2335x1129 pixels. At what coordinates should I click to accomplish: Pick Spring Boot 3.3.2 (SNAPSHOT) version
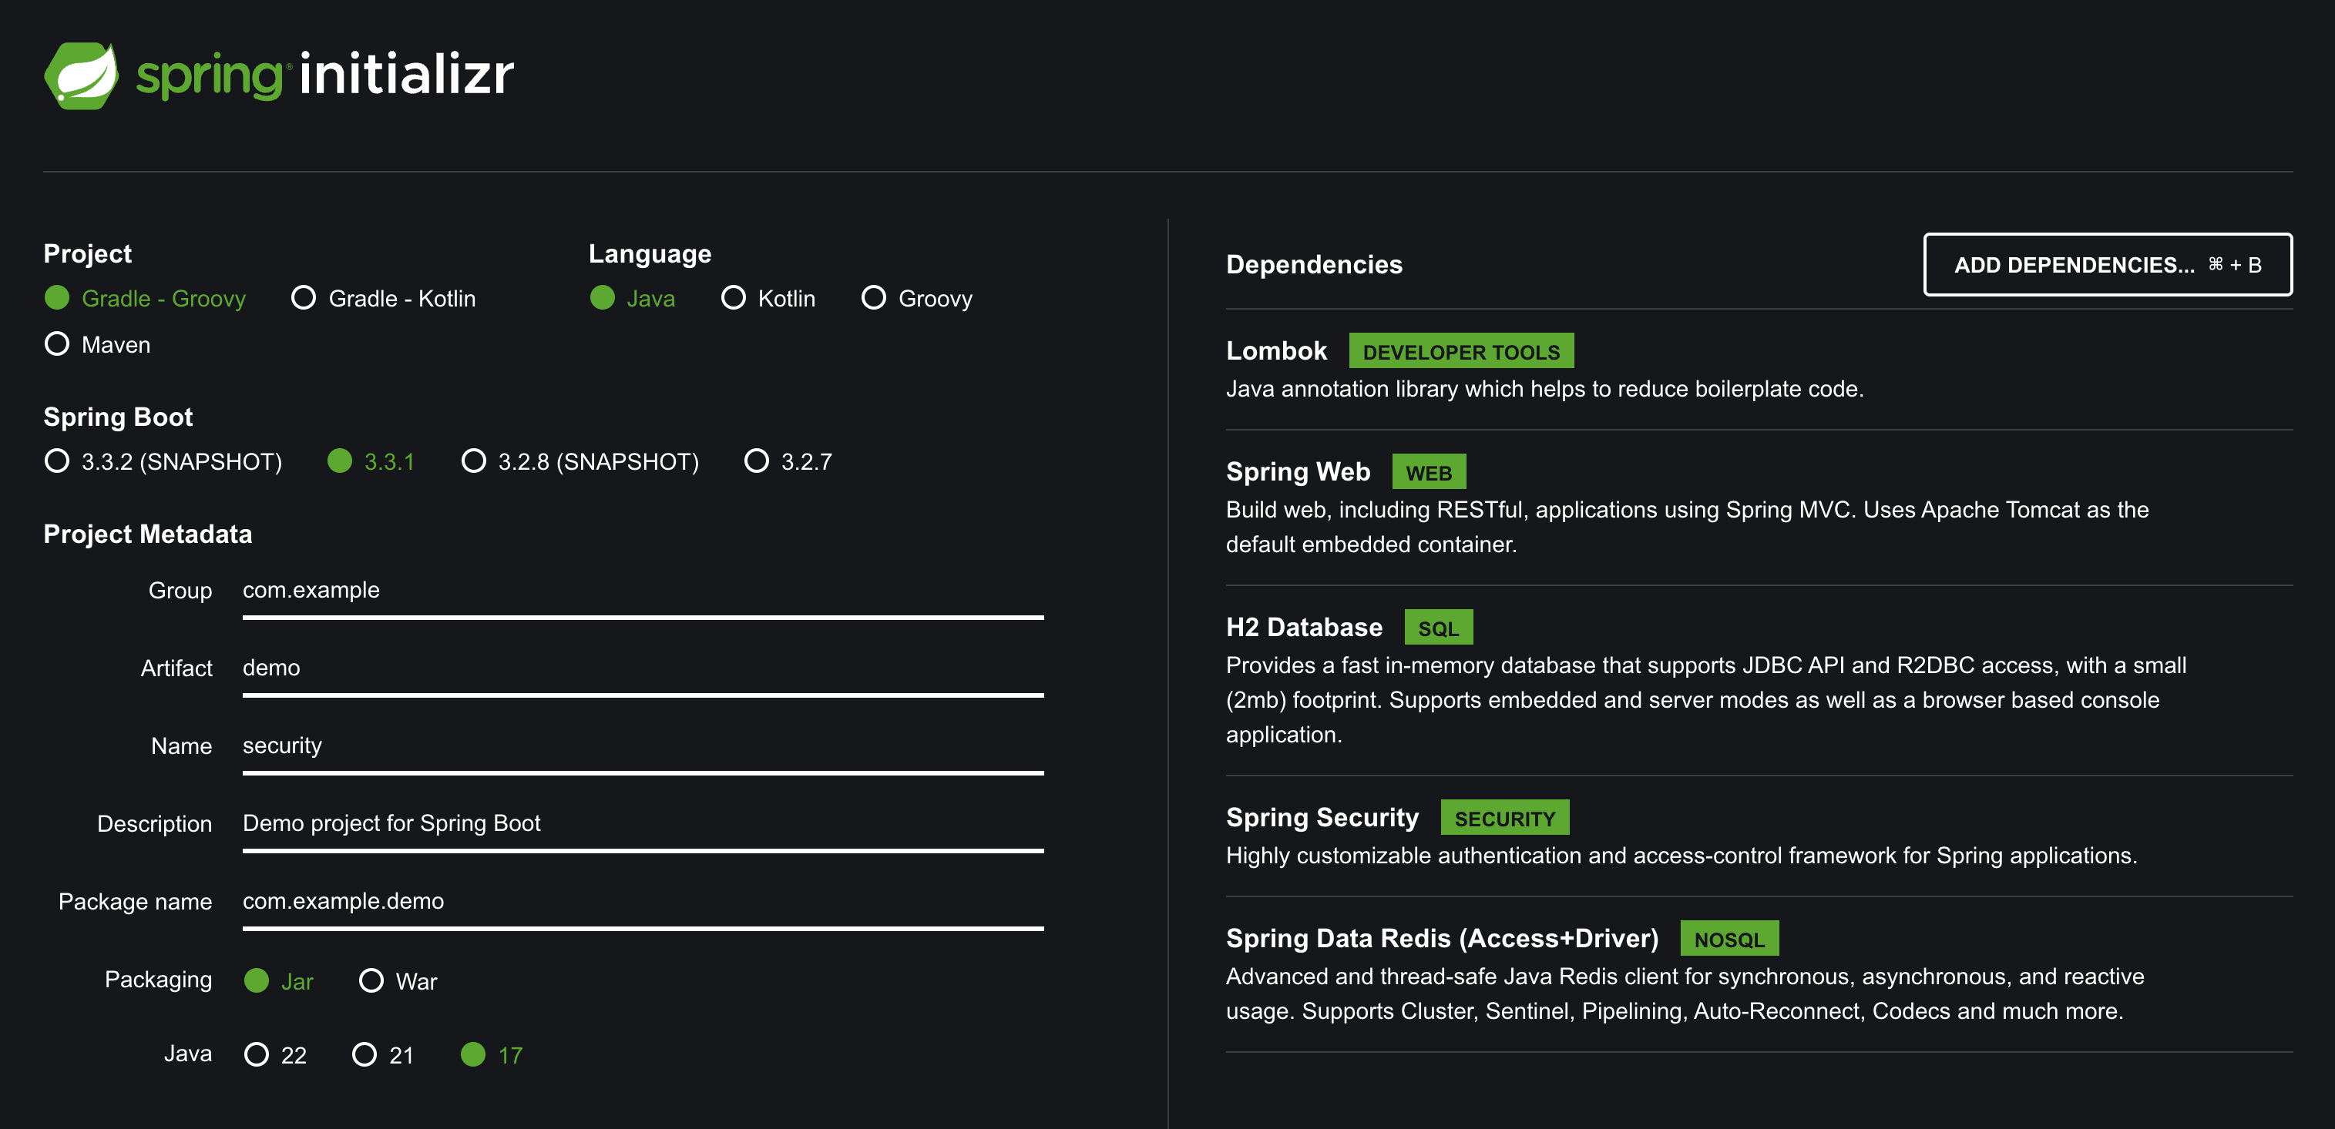pos(57,461)
